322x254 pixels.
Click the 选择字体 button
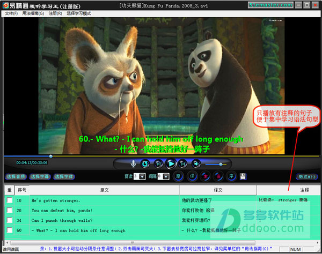pos(64,176)
